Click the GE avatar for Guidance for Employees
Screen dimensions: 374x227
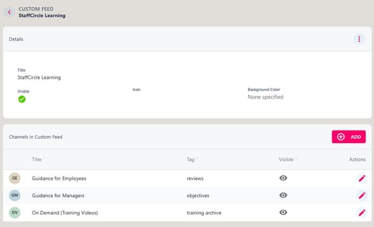(x=15, y=178)
